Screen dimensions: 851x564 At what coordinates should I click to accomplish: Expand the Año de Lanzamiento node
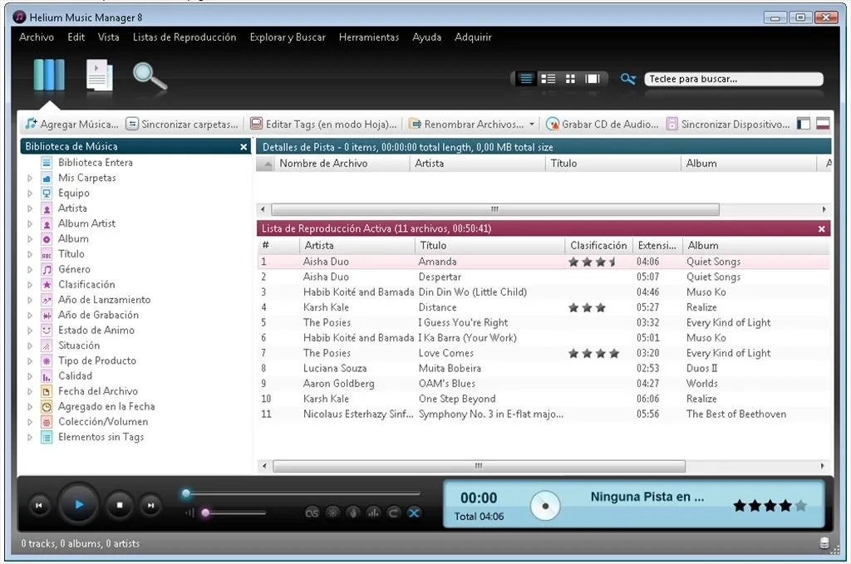point(30,300)
